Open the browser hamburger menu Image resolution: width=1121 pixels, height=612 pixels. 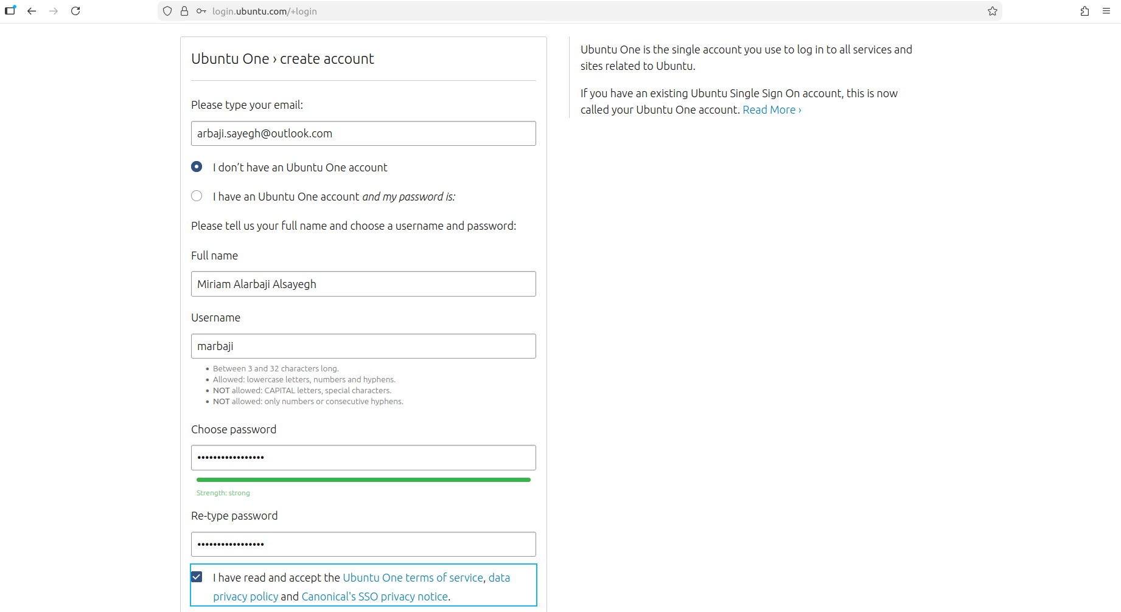coord(1106,11)
